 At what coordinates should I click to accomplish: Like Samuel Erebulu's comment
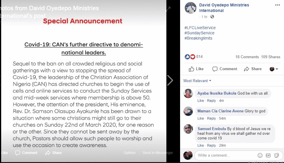click(x=201, y=146)
